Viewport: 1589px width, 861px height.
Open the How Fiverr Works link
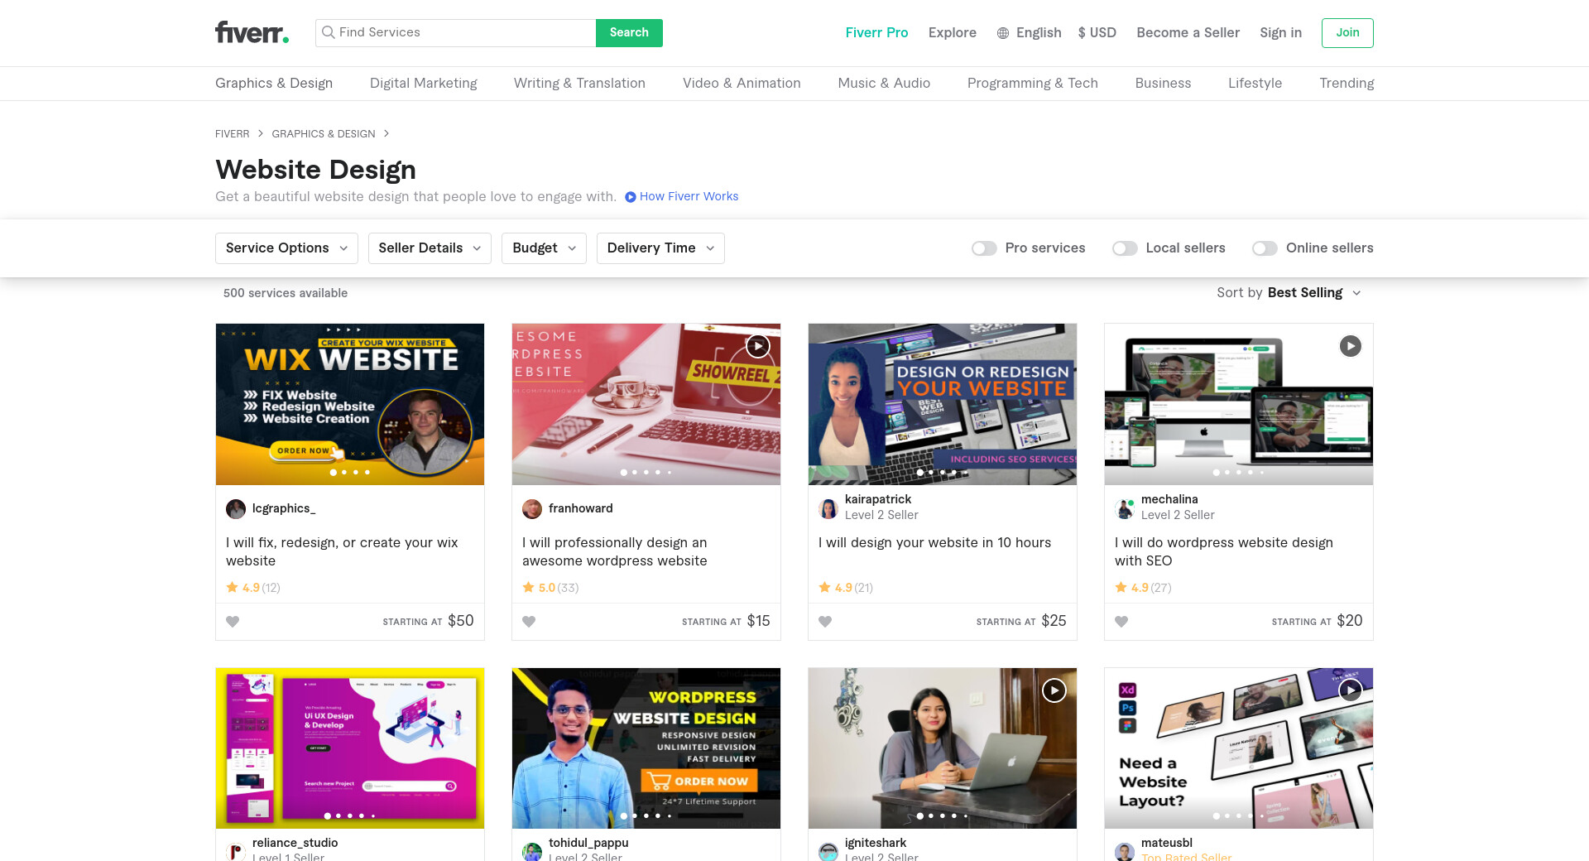pyautogui.click(x=681, y=196)
